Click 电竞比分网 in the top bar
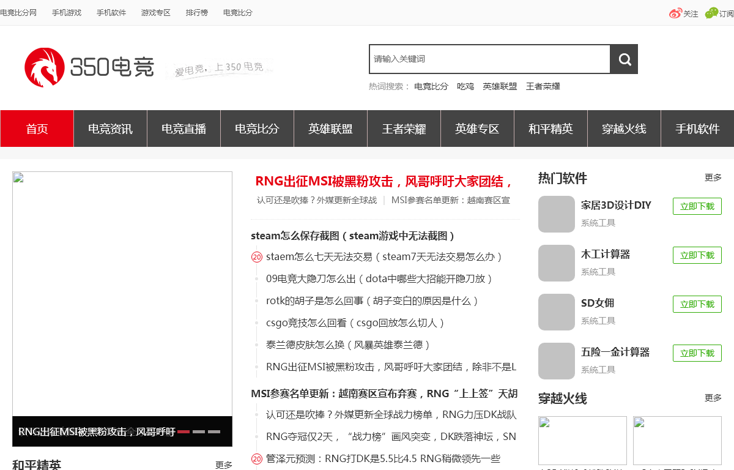Image resolution: width=734 pixels, height=470 pixels. click(x=18, y=13)
